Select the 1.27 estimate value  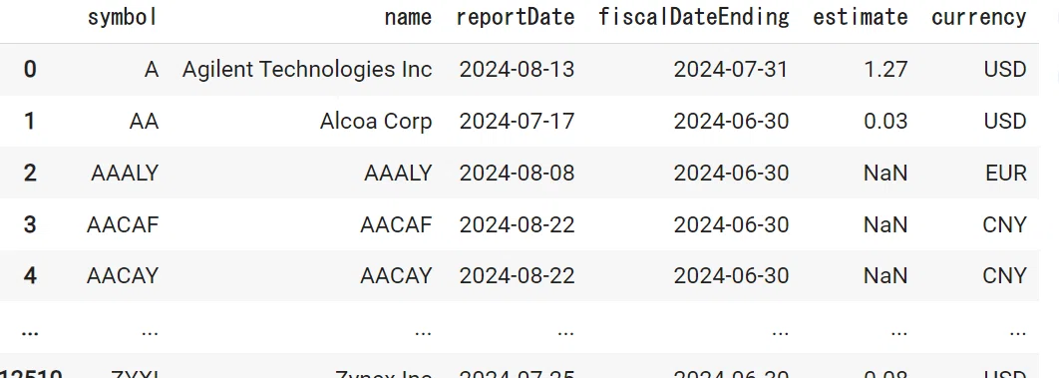pos(886,70)
